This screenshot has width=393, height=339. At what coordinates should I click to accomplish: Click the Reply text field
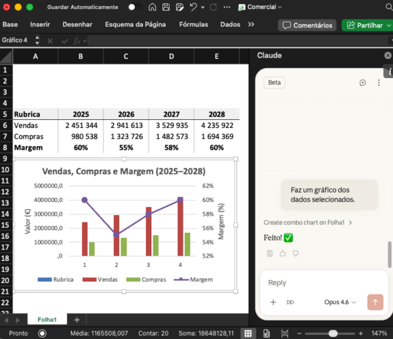[x=321, y=283]
